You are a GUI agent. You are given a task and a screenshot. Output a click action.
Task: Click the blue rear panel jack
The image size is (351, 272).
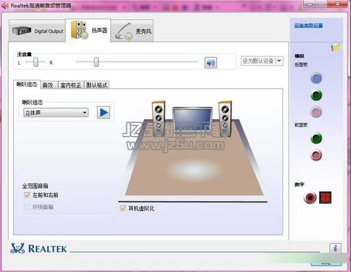316,78
